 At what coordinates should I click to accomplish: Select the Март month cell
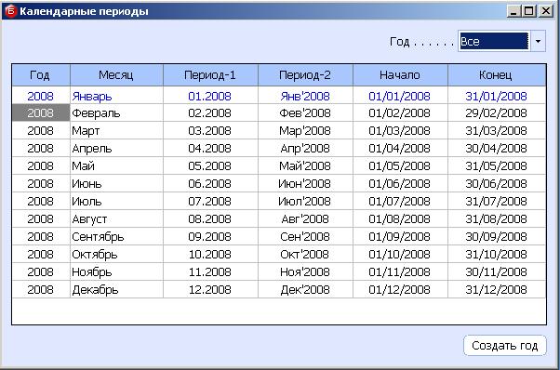pos(116,130)
